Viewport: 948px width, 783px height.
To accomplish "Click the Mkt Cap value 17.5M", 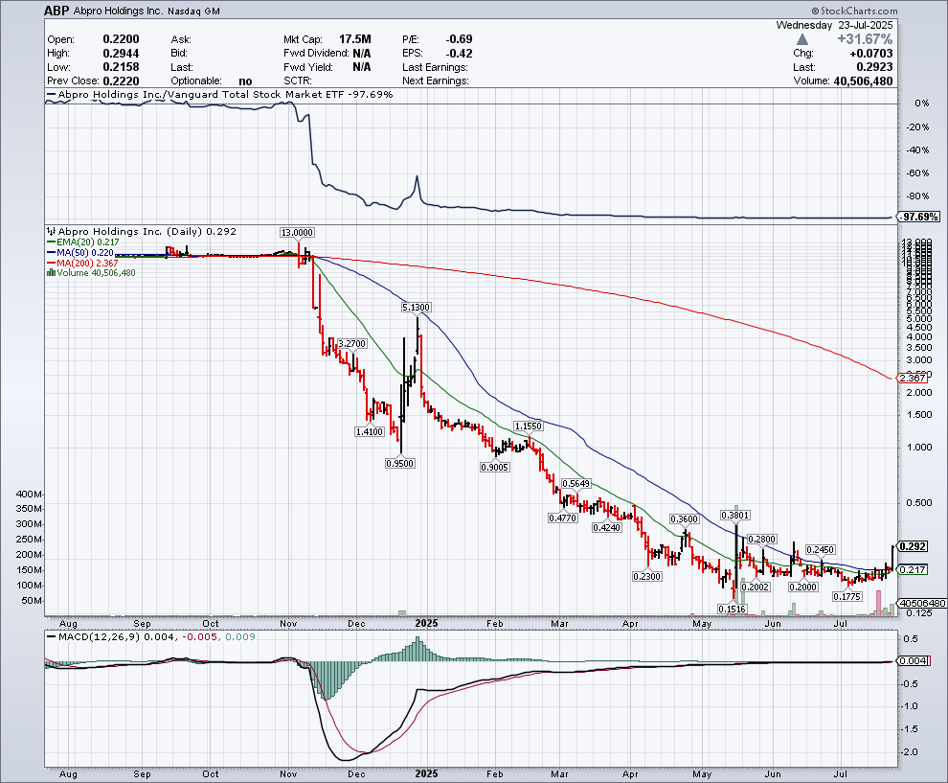I will tap(355, 39).
